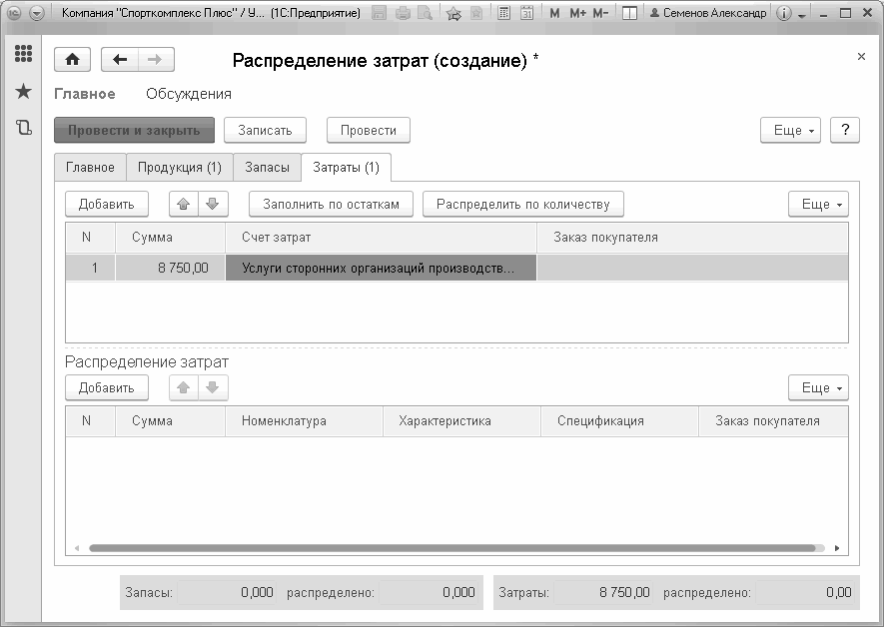Open main menu dropdown in title bar
The width and height of the screenshot is (884, 627).
click(x=37, y=13)
